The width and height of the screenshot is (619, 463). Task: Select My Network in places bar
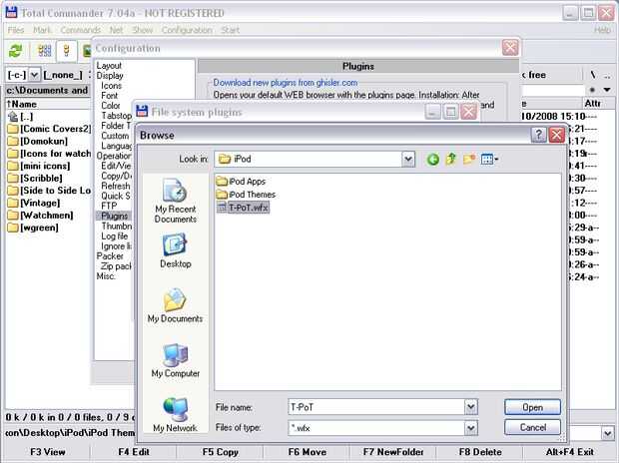(x=176, y=415)
